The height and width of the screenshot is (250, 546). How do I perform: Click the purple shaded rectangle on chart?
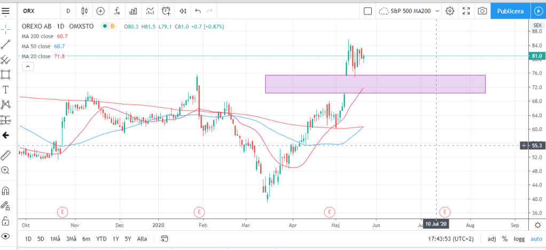pyautogui.click(x=375, y=84)
